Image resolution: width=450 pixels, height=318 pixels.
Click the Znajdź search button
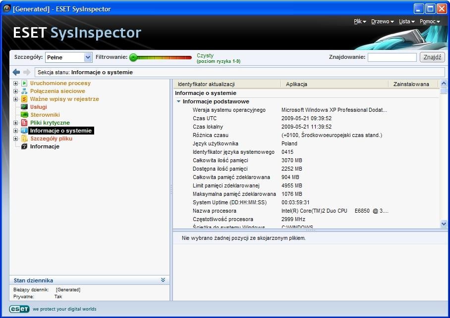(432, 57)
